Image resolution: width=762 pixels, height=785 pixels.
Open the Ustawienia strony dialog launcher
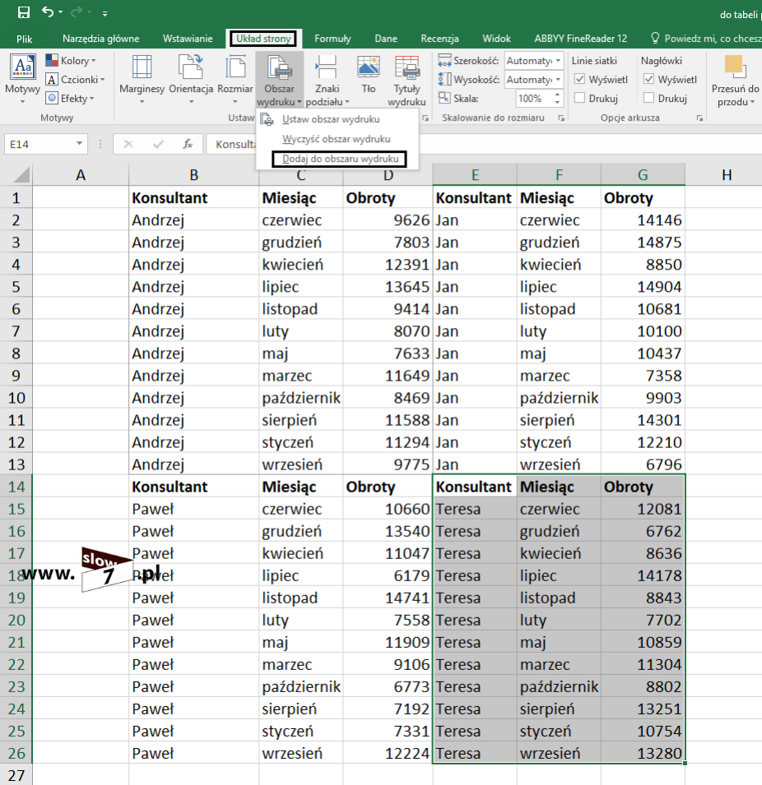pyautogui.click(x=425, y=118)
